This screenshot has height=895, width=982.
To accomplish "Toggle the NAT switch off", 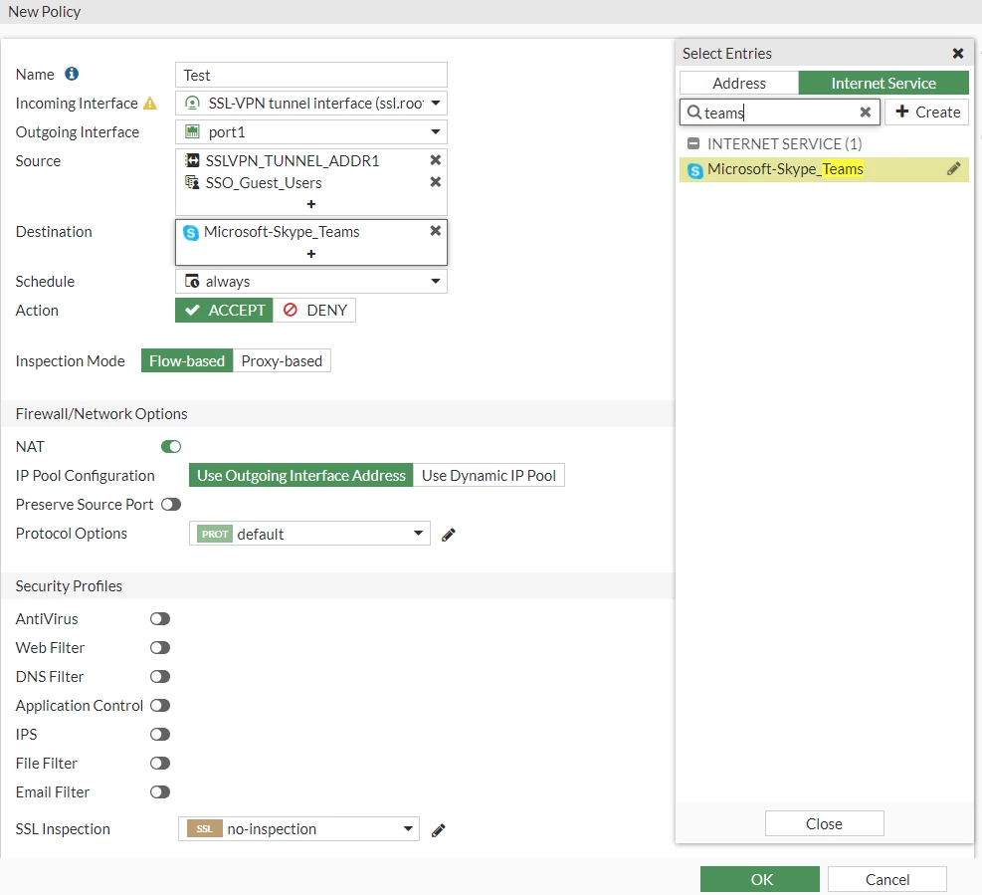I will pos(171,447).
